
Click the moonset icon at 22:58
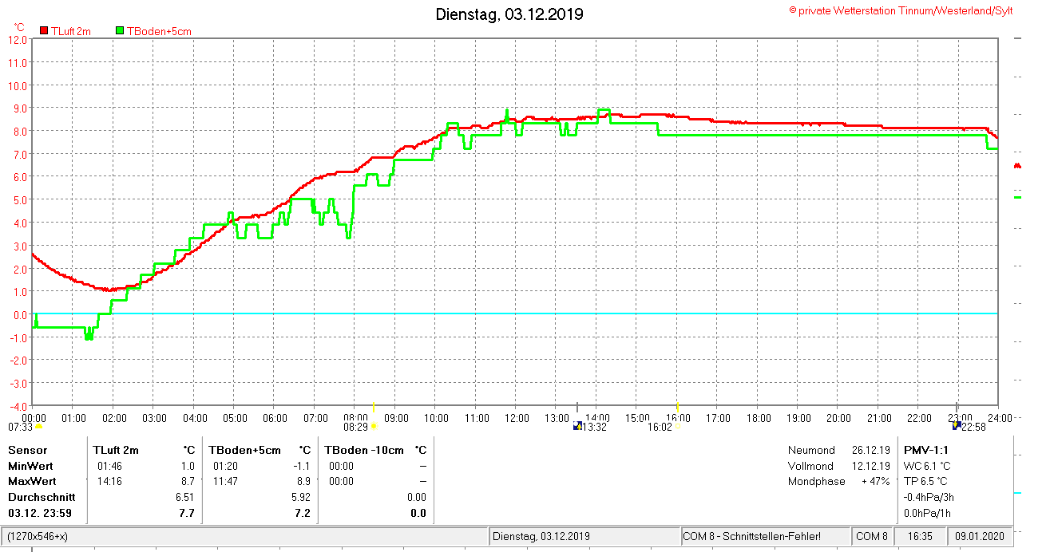pyautogui.click(x=956, y=426)
